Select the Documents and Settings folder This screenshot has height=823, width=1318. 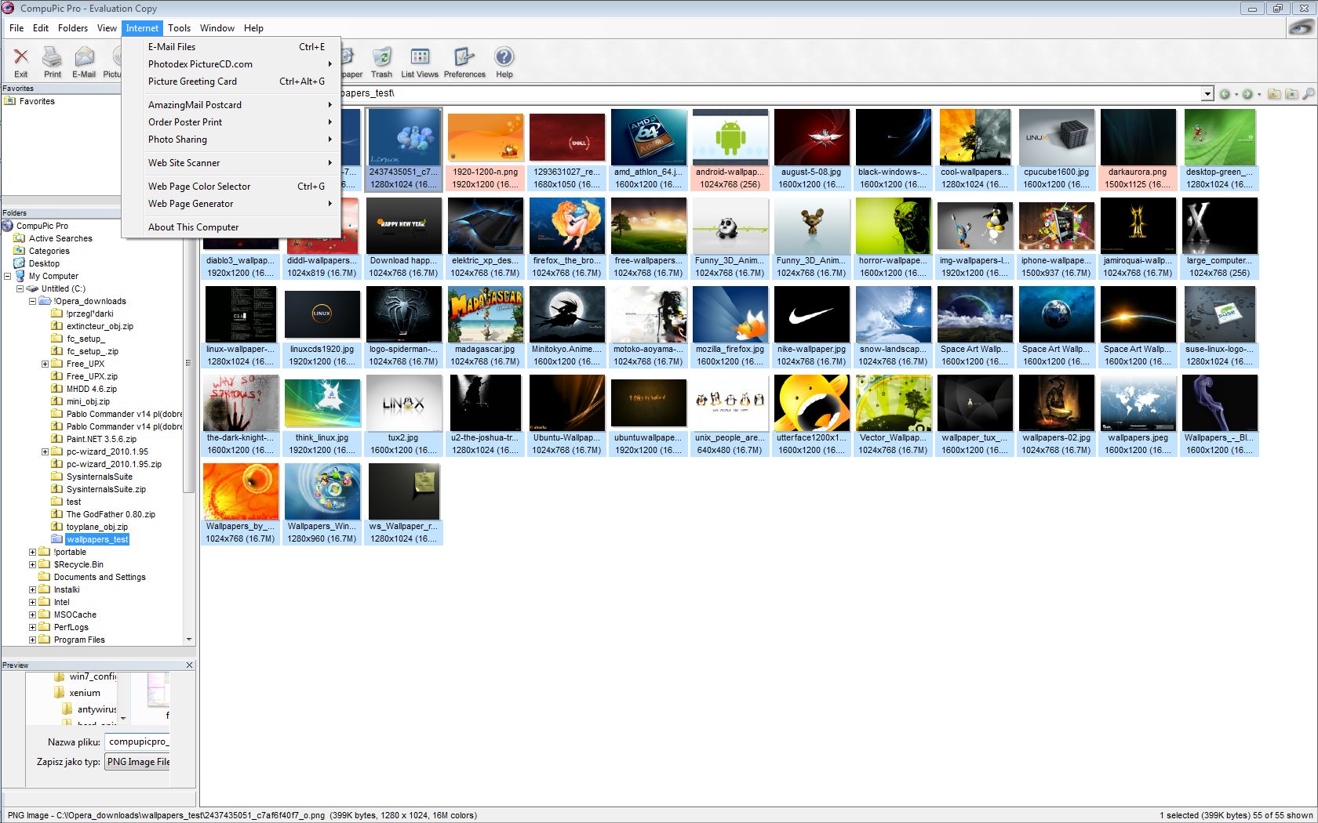[x=100, y=577]
